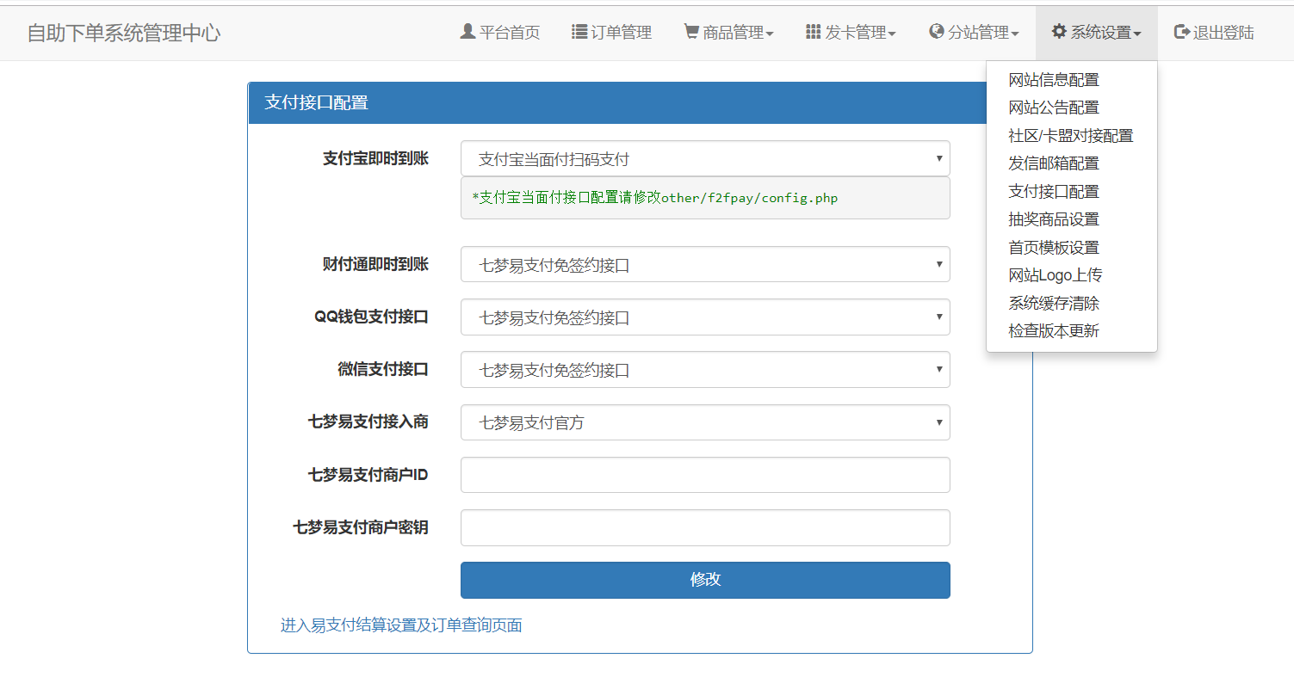Open the 进入易支付结算设置及订单查询页面 link
The width and height of the screenshot is (1294, 677).
(401, 625)
